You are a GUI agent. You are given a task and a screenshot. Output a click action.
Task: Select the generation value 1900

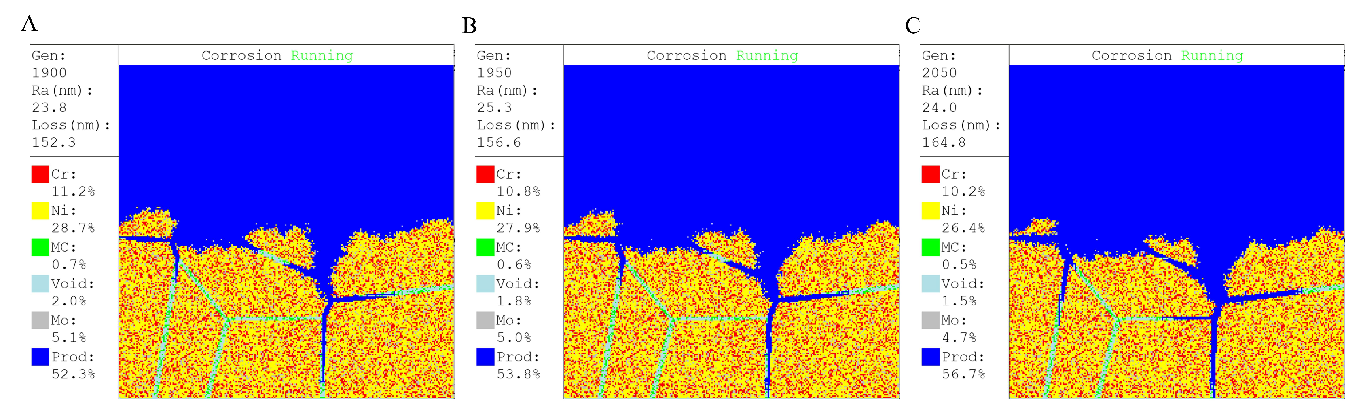[49, 73]
